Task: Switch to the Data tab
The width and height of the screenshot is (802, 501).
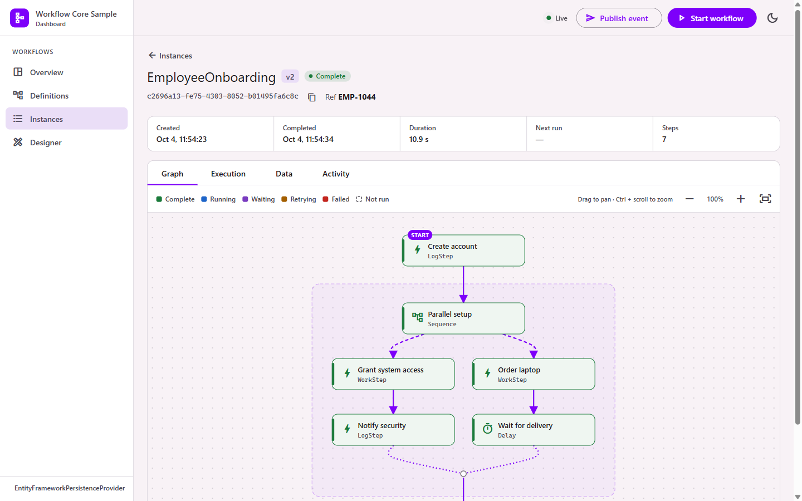Action: (284, 174)
